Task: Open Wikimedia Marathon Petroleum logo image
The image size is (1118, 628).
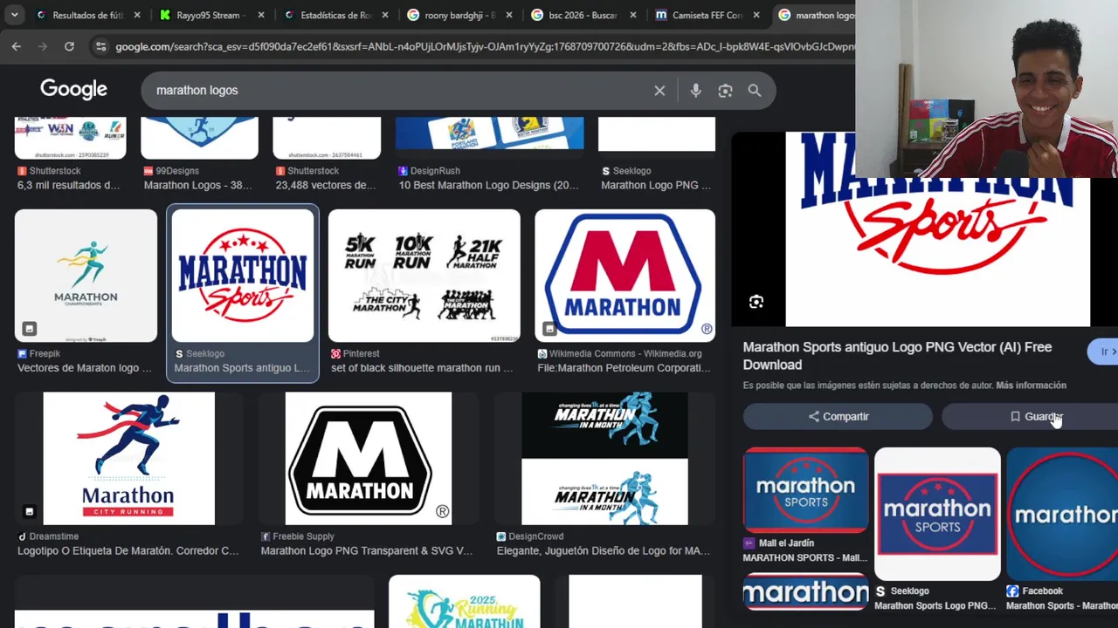Action: coord(625,276)
